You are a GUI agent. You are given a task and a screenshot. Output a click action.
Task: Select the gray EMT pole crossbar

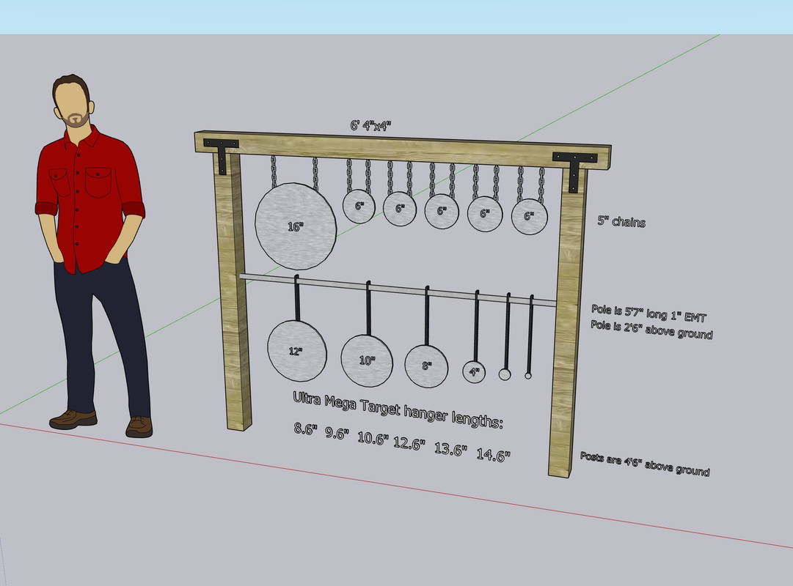click(x=398, y=291)
